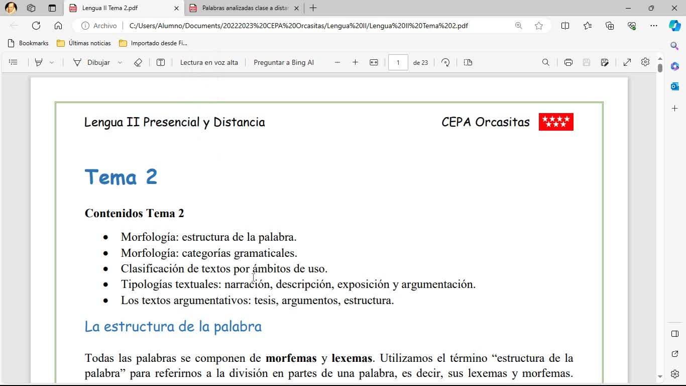
Task: Open the Bookmarks favorites item
Action: click(28, 43)
